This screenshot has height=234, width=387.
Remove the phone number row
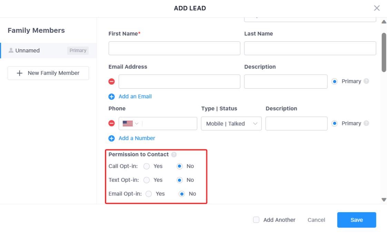[x=111, y=123]
